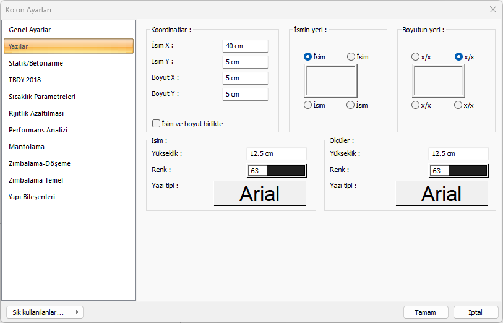Select bottom-left İsim position radio button

(307, 105)
